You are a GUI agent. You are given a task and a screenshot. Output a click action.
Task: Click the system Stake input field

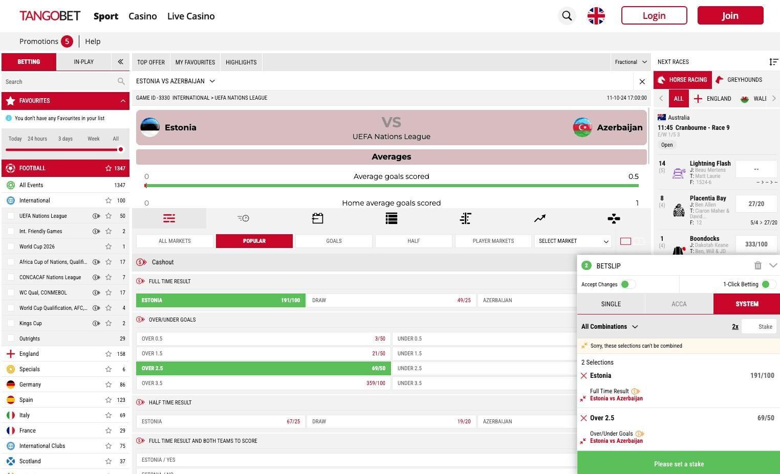tap(759, 327)
